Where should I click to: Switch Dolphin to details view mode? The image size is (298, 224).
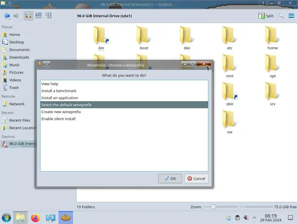pyautogui.click(x=49, y=16)
